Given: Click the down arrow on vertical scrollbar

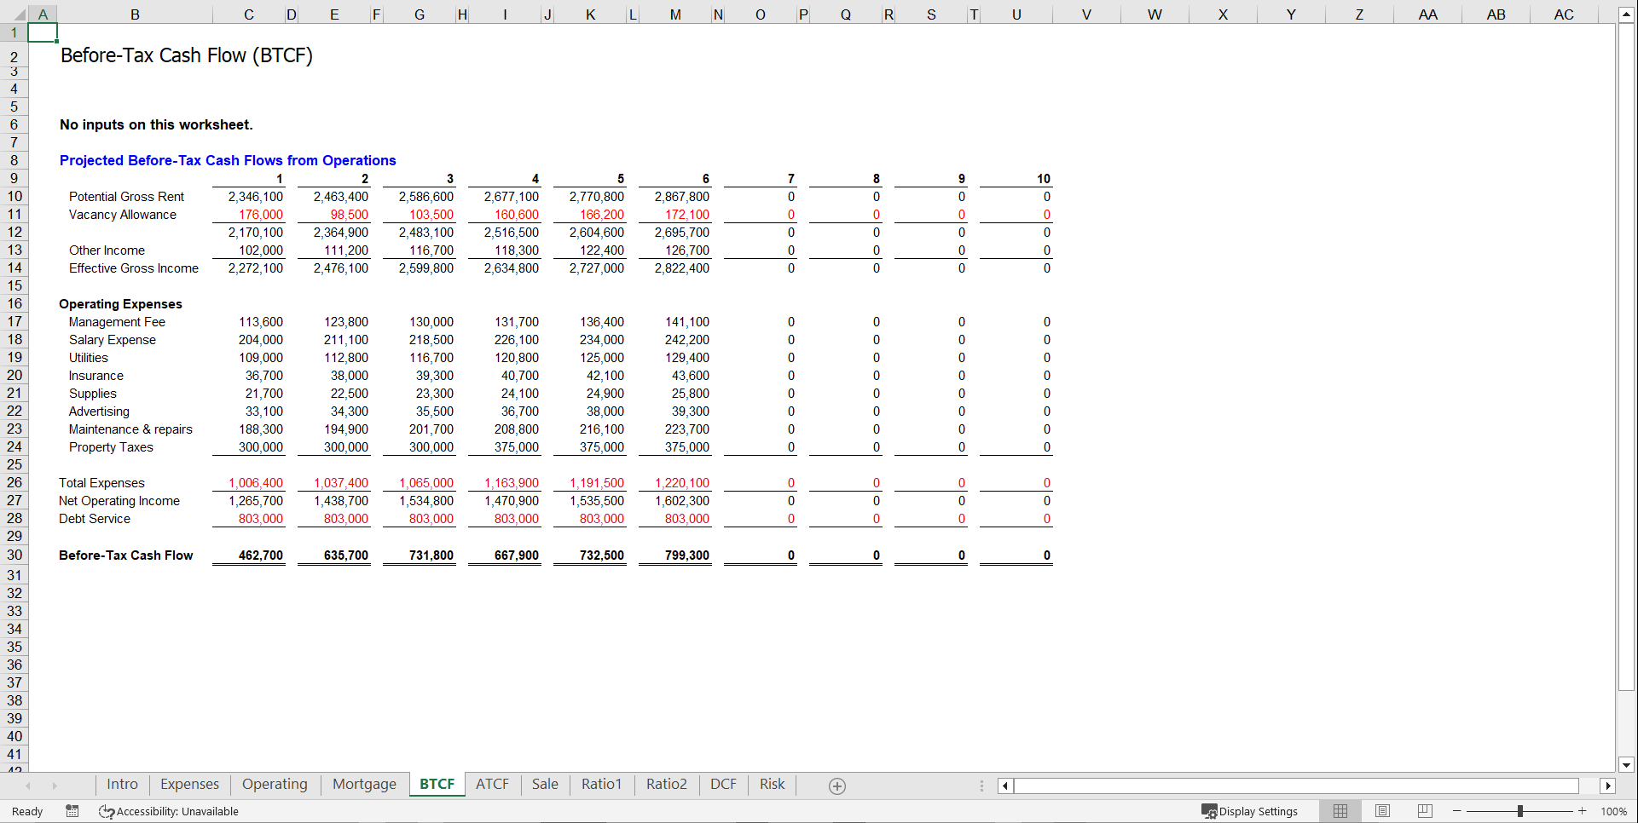Looking at the screenshot, I should point(1627,765).
